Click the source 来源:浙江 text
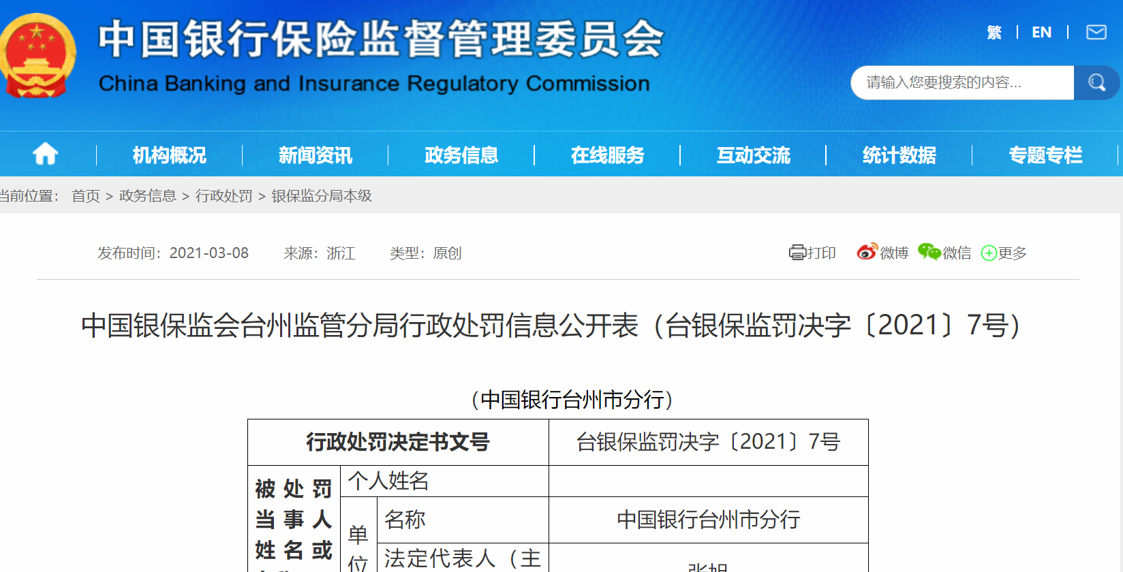This screenshot has width=1123, height=572. pos(320,253)
